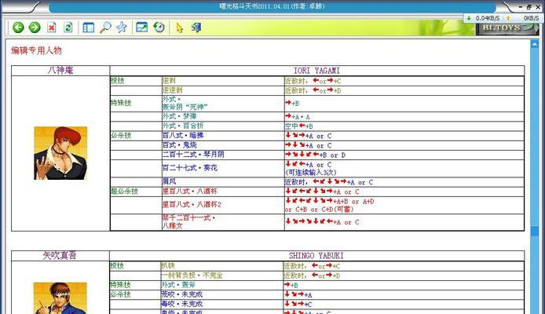Click Iori Yagami's portrait image
Viewport: 545px width, 314px height.
[x=60, y=153]
